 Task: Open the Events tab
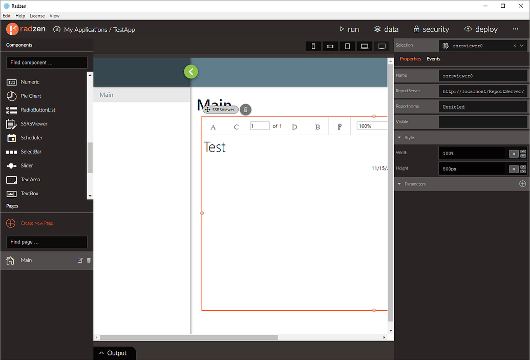433,59
